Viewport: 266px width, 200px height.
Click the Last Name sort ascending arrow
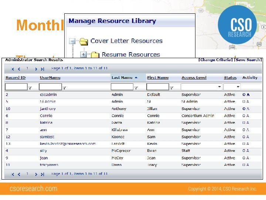[x=136, y=77]
